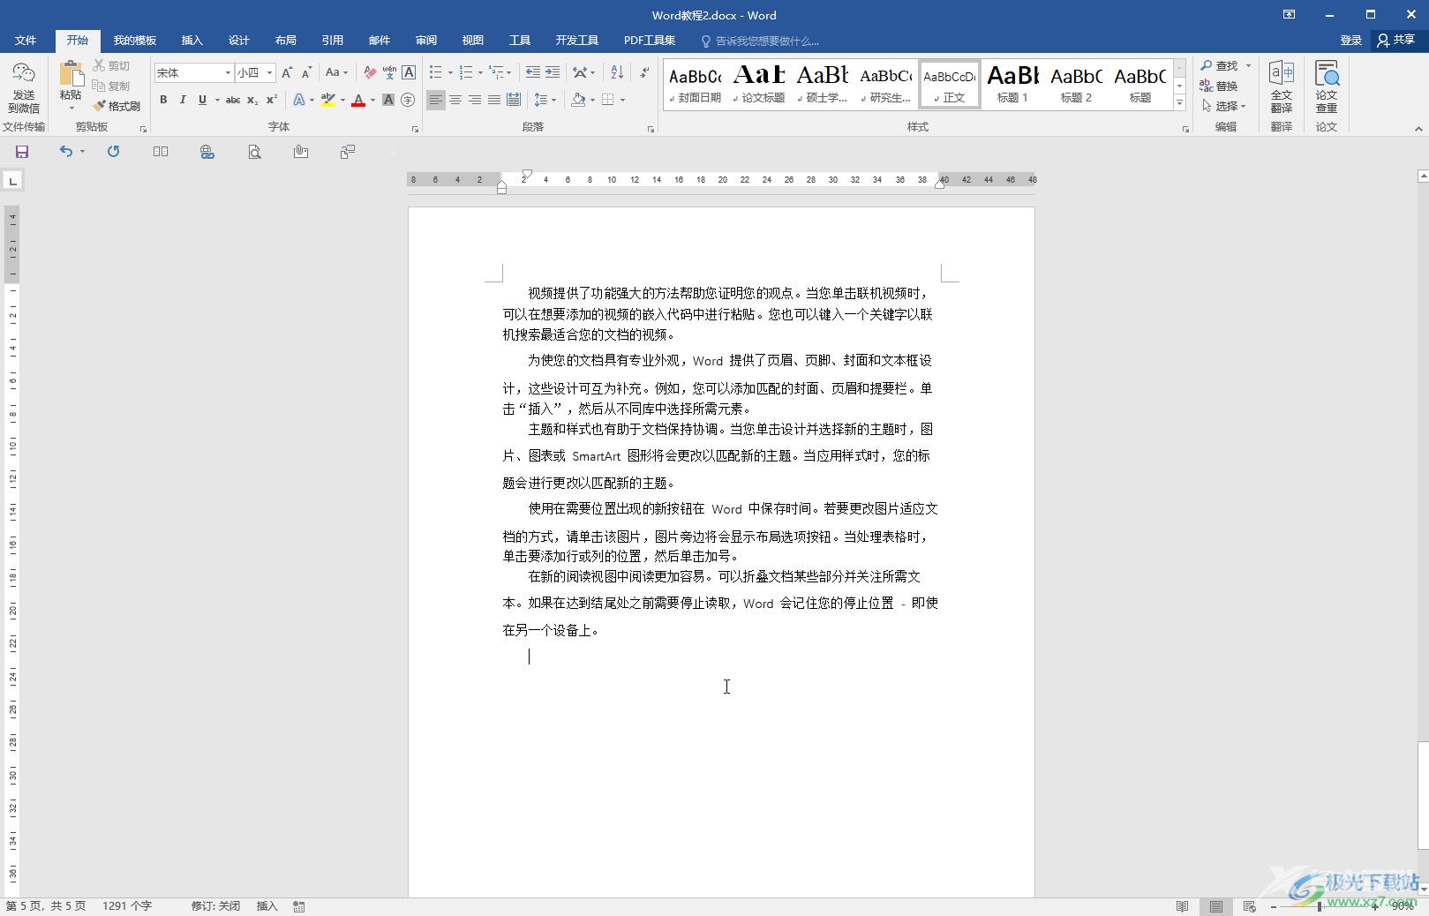Sort text A to Z
The image size is (1429, 916).
point(617,72)
